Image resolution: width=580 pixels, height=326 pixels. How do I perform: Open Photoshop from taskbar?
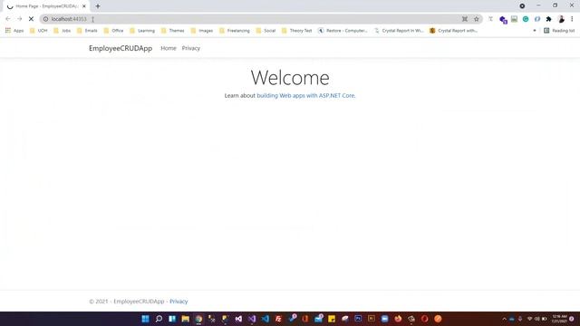coord(358,319)
